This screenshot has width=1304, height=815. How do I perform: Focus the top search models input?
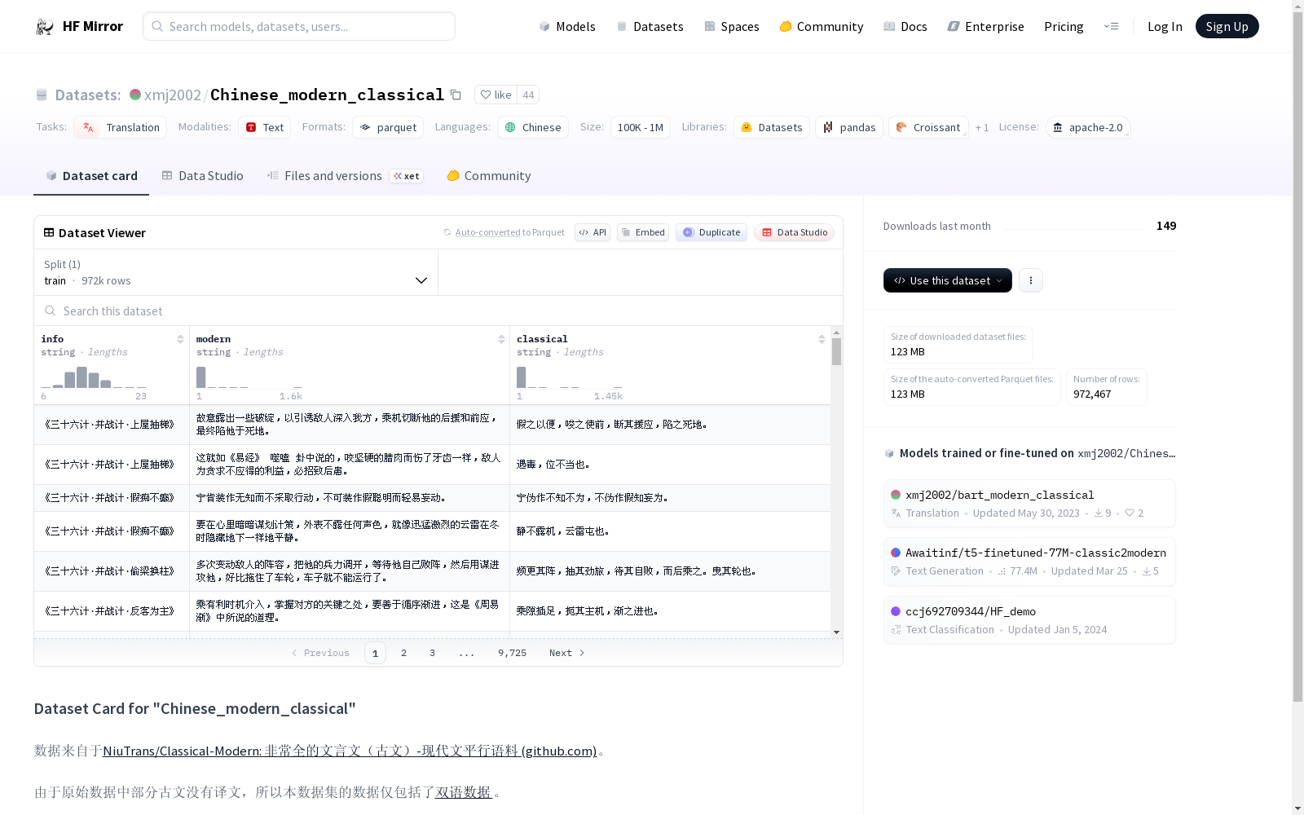(299, 26)
